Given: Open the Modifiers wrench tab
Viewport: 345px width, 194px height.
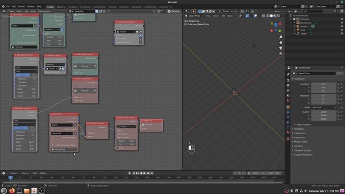Looking at the screenshot, I should [x=288, y=112].
